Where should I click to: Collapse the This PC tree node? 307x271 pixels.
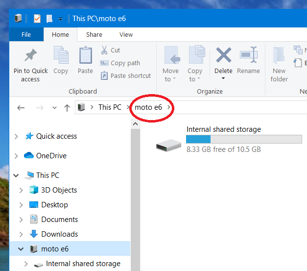[16, 175]
